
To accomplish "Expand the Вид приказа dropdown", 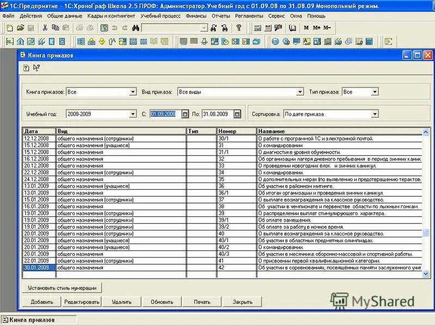I will (x=300, y=92).
